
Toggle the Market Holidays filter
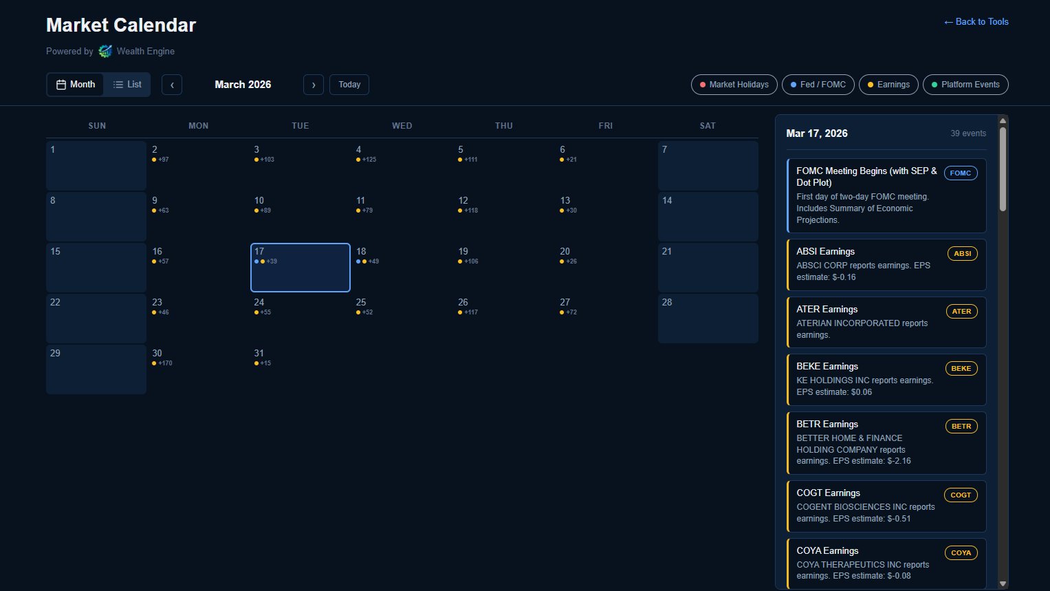734,84
